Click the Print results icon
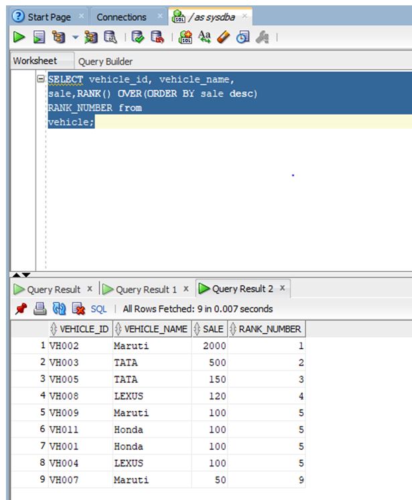The image size is (412, 500). pyautogui.click(x=40, y=309)
